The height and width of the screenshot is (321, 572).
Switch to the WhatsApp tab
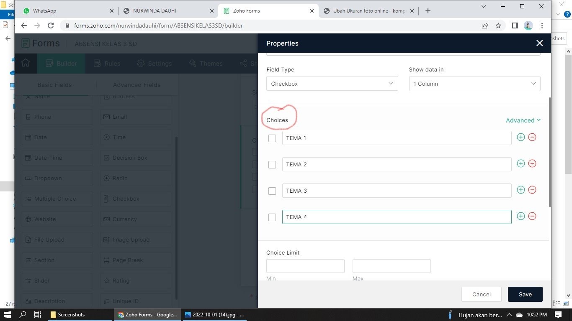point(69,11)
